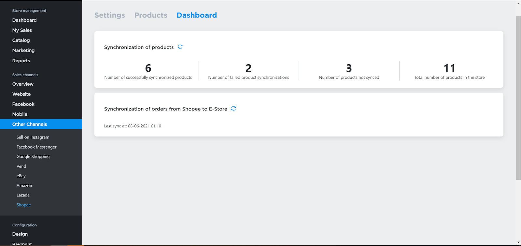Open the Shopee channel
Image resolution: width=521 pixels, height=246 pixels.
[24, 205]
